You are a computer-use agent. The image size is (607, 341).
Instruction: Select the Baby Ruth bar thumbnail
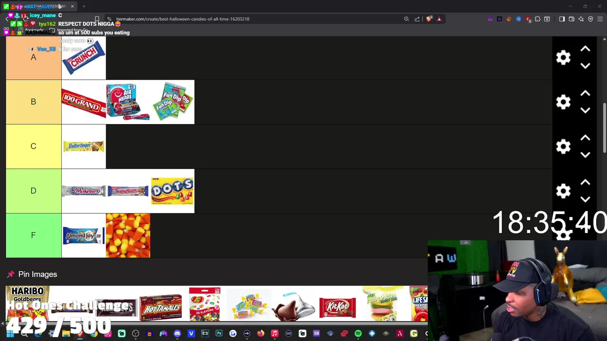128,191
